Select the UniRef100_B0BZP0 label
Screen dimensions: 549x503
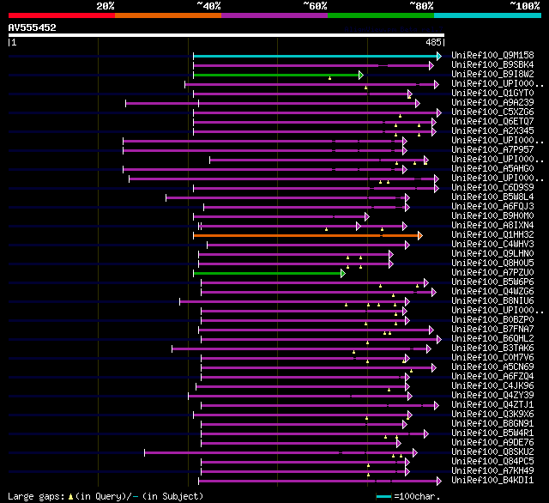point(492,320)
